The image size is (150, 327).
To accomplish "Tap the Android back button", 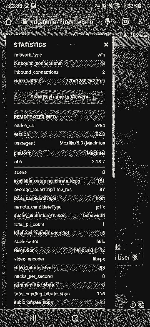I will pyautogui.click(x=117, y=318).
